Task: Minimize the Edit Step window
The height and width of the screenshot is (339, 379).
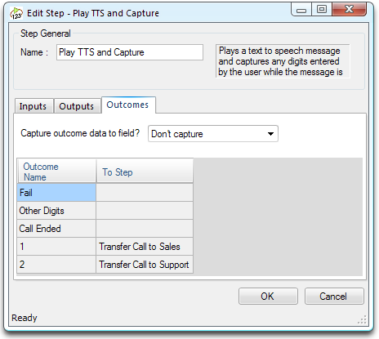Action: pos(301,10)
